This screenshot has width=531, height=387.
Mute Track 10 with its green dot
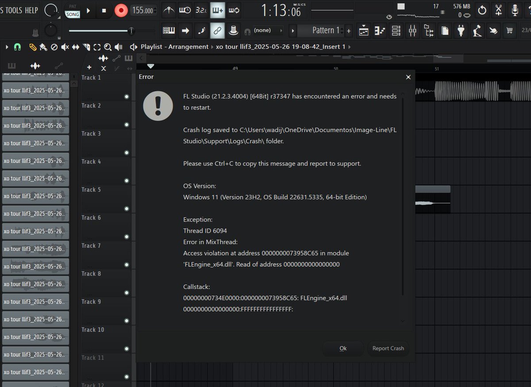pos(127,349)
